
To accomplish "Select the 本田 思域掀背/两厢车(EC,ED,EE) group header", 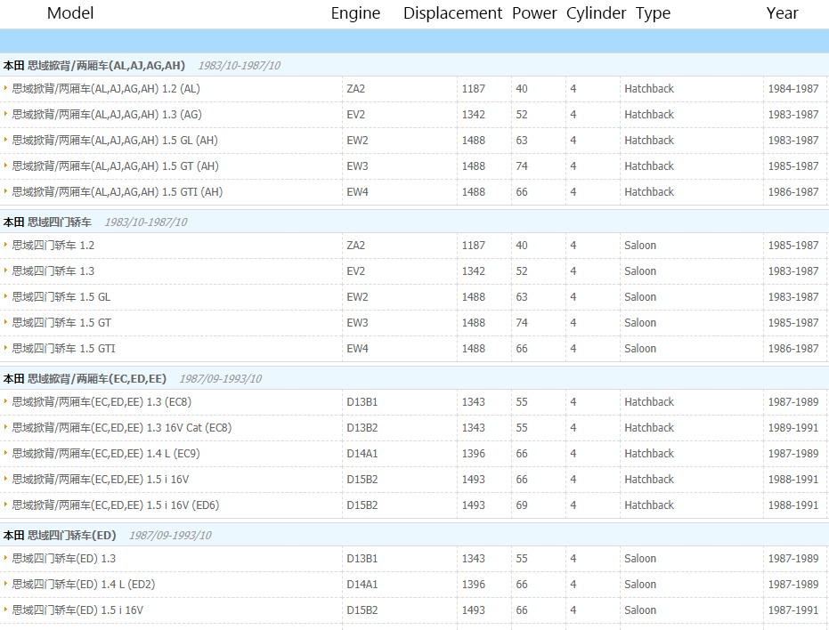I will click(85, 378).
